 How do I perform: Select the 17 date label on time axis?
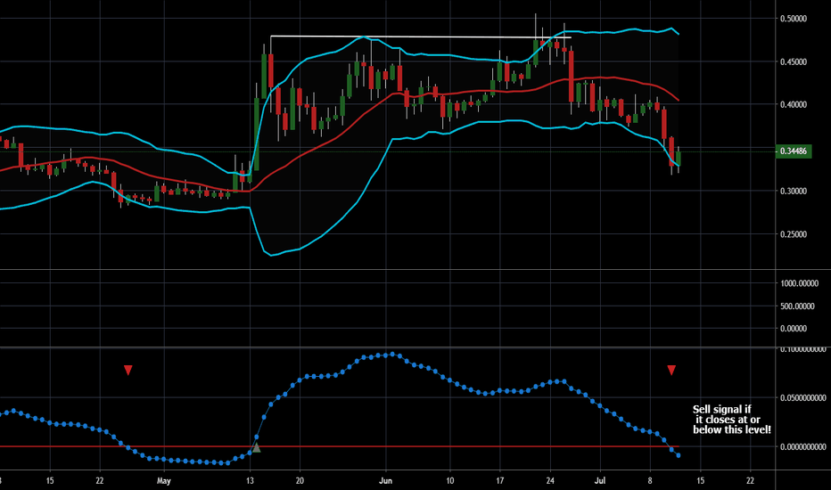[500, 481]
